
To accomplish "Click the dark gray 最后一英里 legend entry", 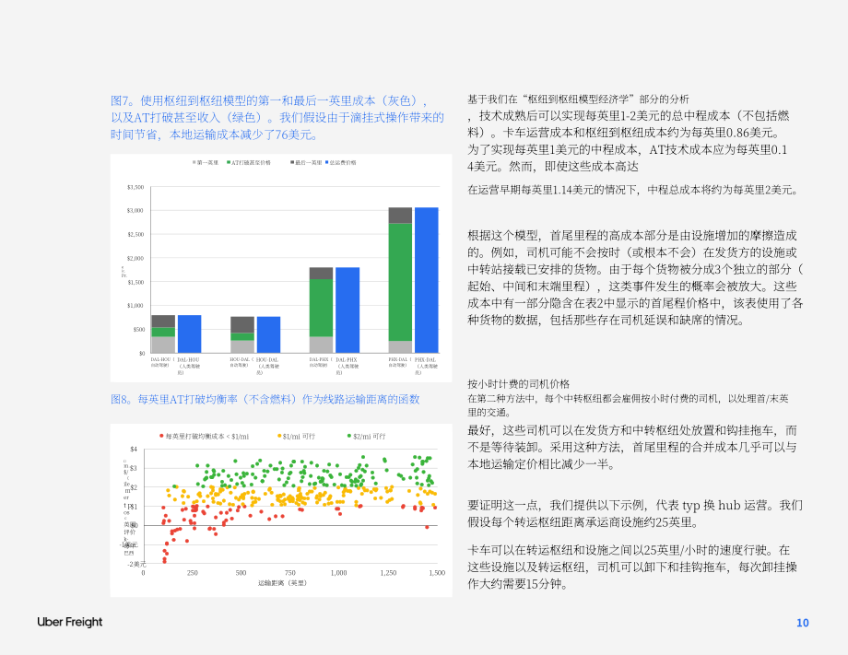I will point(306,163).
